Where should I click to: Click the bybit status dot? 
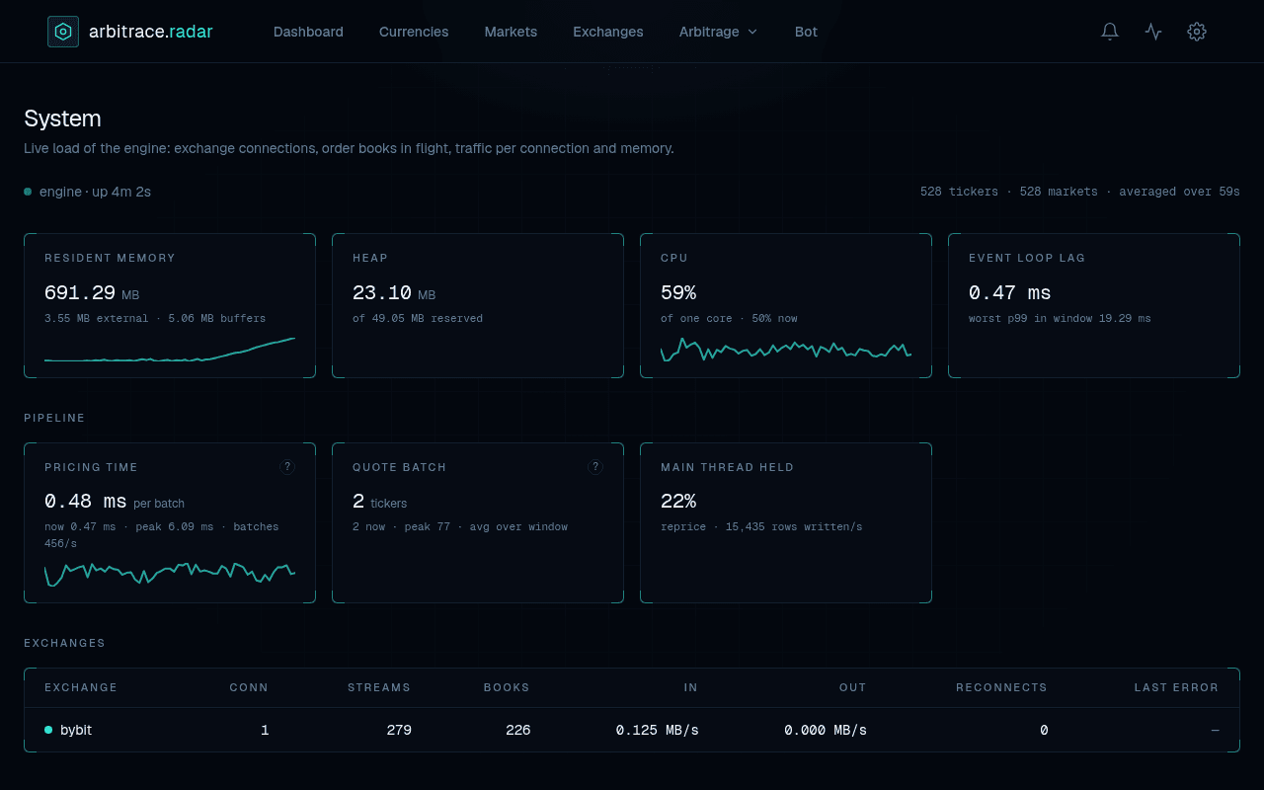[x=48, y=730]
